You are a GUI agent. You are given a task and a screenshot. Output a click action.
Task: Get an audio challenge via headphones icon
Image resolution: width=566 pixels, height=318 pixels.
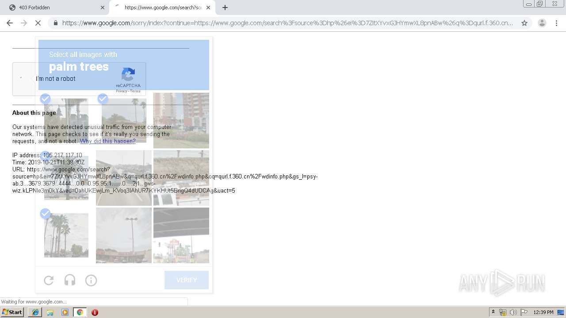[70, 280]
